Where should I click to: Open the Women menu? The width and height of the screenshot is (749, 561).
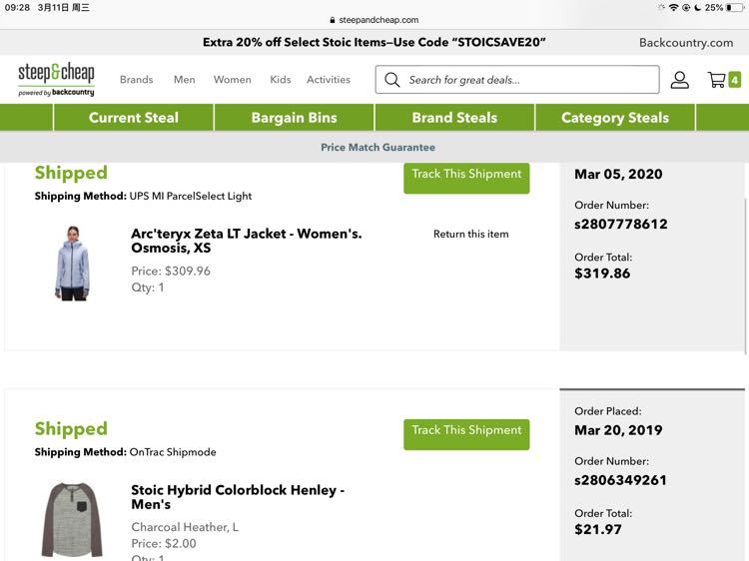pyautogui.click(x=232, y=80)
